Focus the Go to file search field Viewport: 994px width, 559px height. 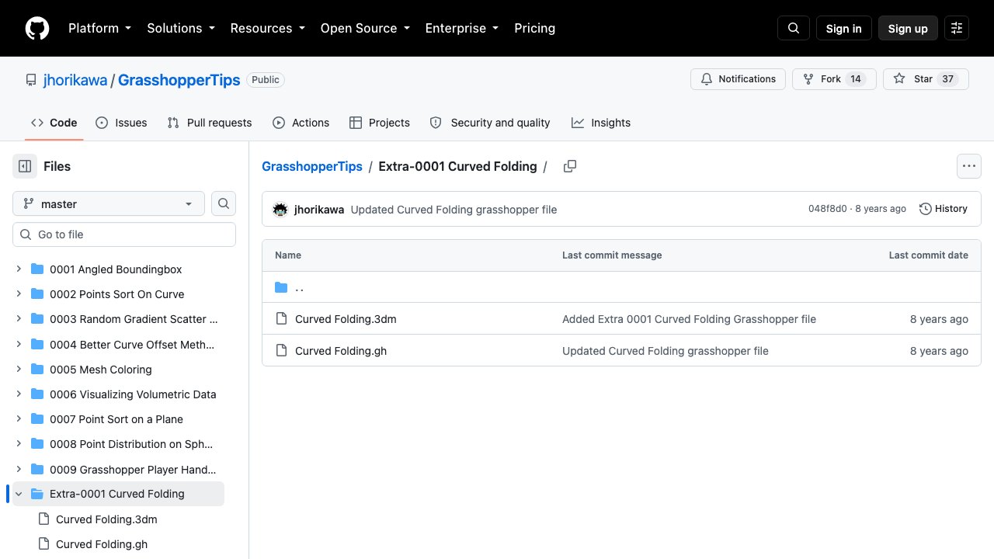point(124,234)
